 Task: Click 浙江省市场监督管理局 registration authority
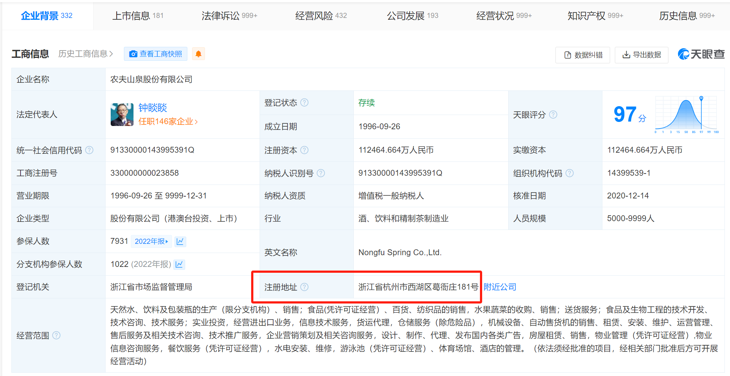[x=151, y=287]
